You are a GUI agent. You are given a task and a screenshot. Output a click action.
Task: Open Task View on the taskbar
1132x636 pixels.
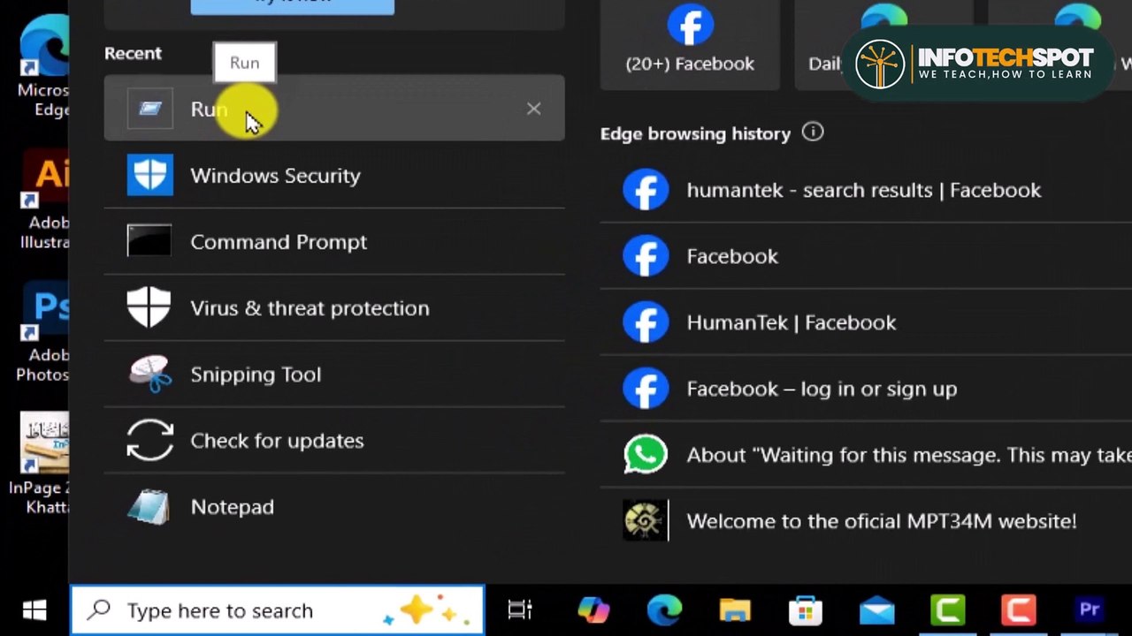coord(520,609)
